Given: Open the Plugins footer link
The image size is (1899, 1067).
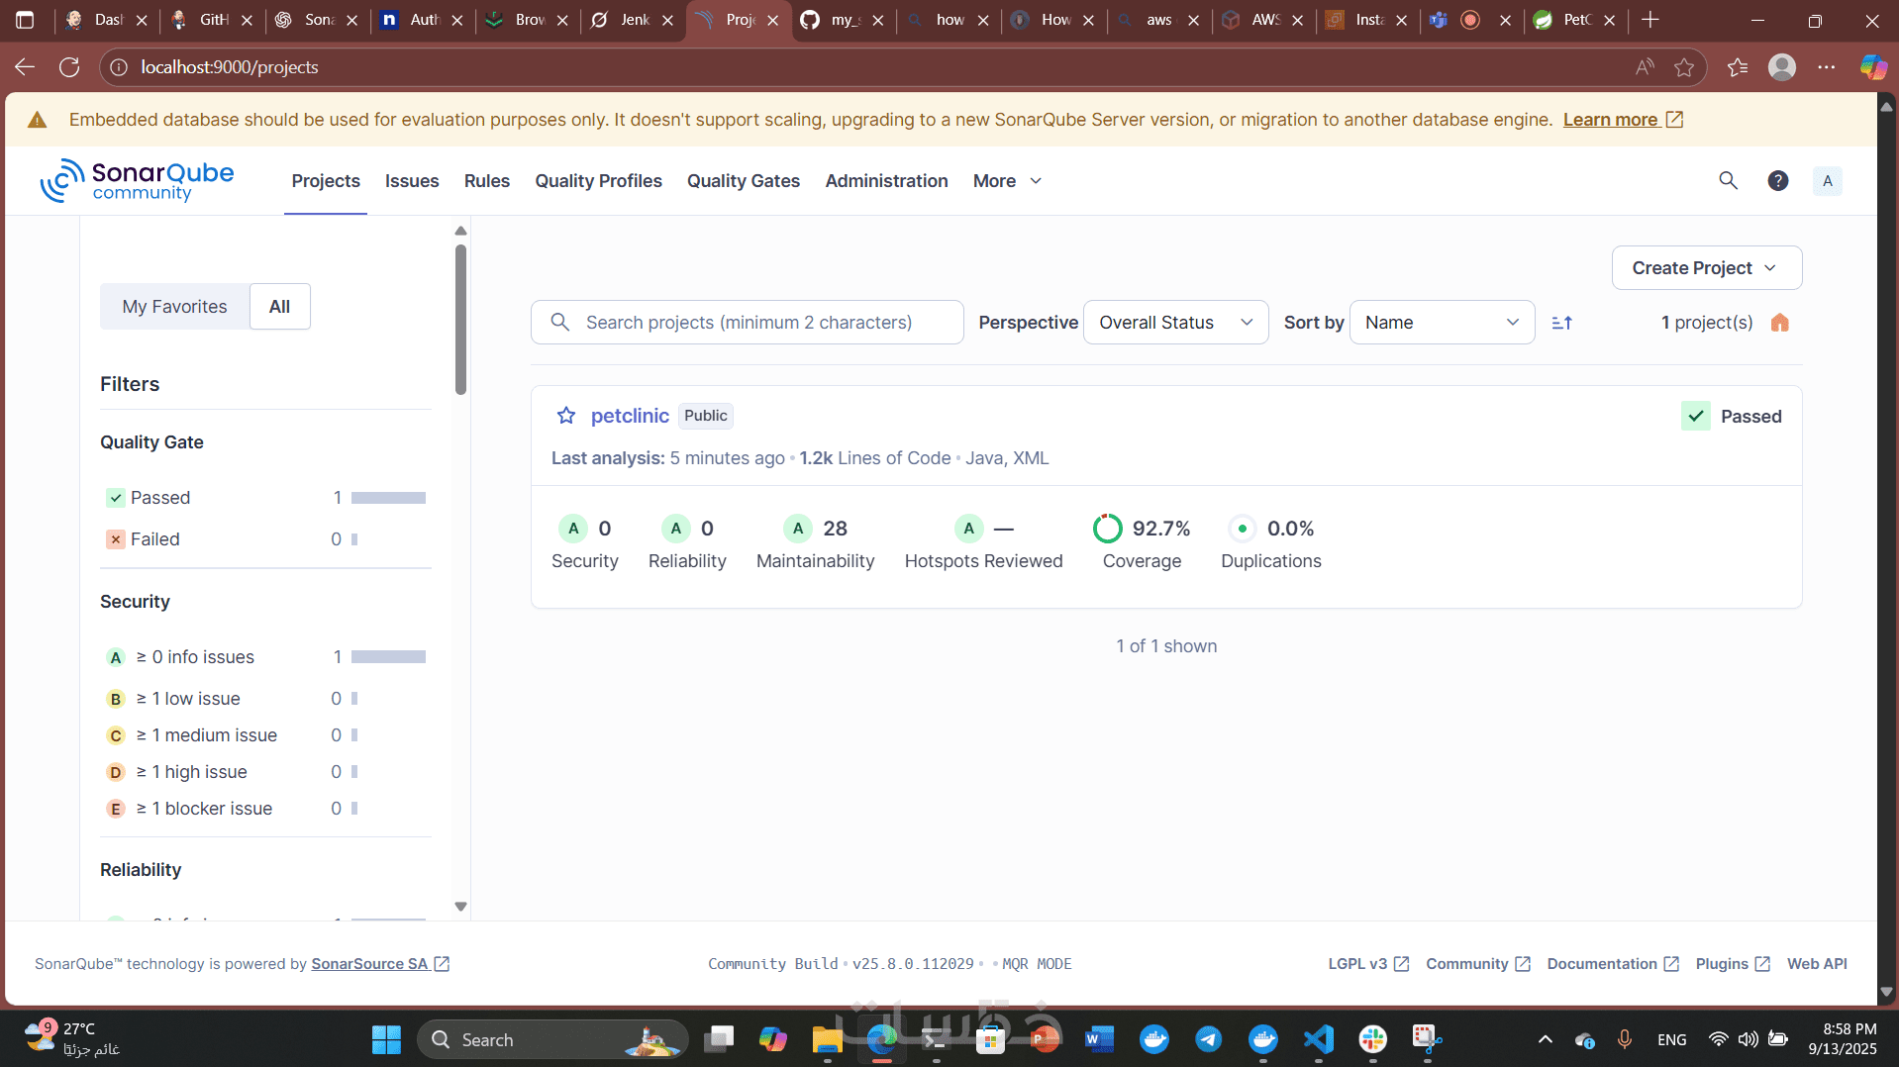Looking at the screenshot, I should 1733,964.
